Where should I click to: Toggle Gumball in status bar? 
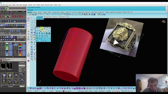[108, 91]
